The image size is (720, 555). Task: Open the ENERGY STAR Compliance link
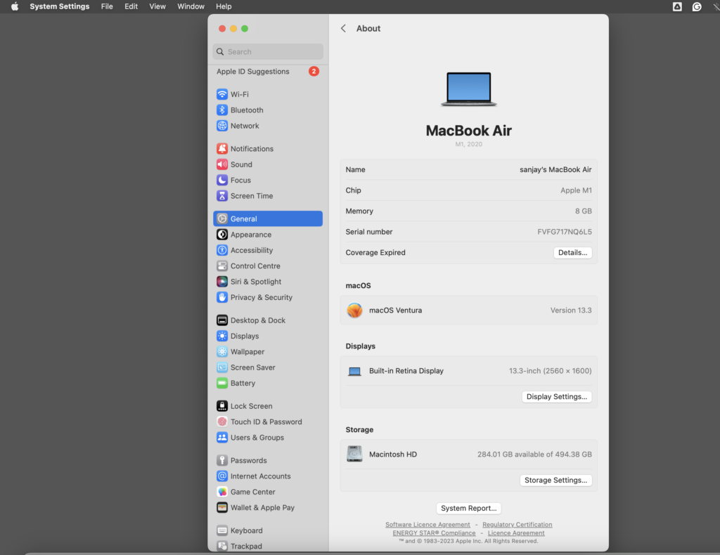click(434, 533)
